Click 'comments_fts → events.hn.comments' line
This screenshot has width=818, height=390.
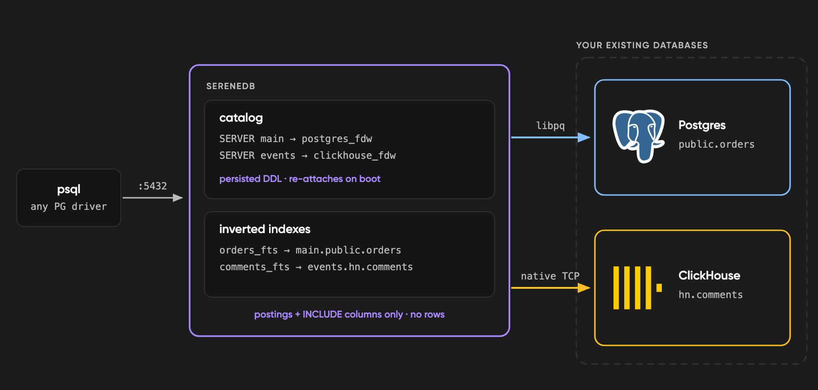point(316,267)
